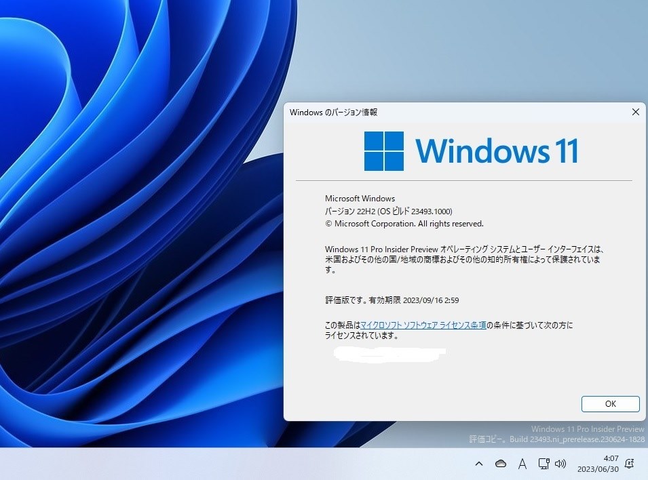The width and height of the screenshot is (648, 480).
Task: Expand hidden system tray icons with the chevron
Action: 479,464
